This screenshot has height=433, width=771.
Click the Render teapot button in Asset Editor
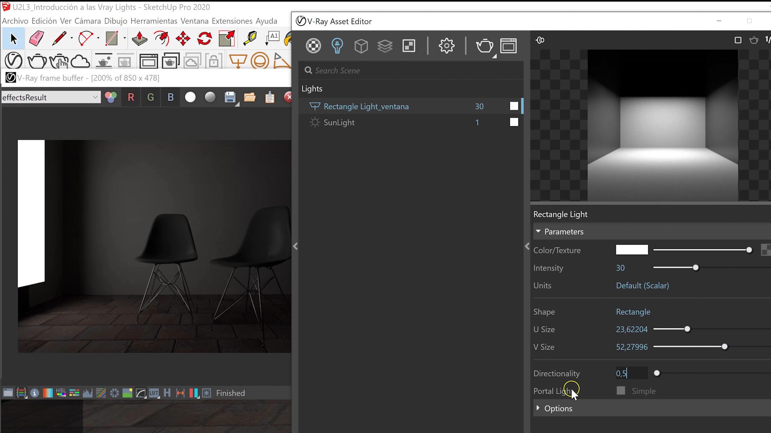(x=484, y=46)
